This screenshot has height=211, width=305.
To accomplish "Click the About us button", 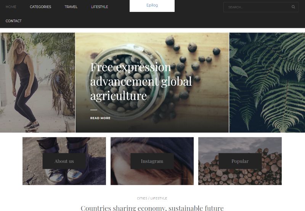I will 64,161.
